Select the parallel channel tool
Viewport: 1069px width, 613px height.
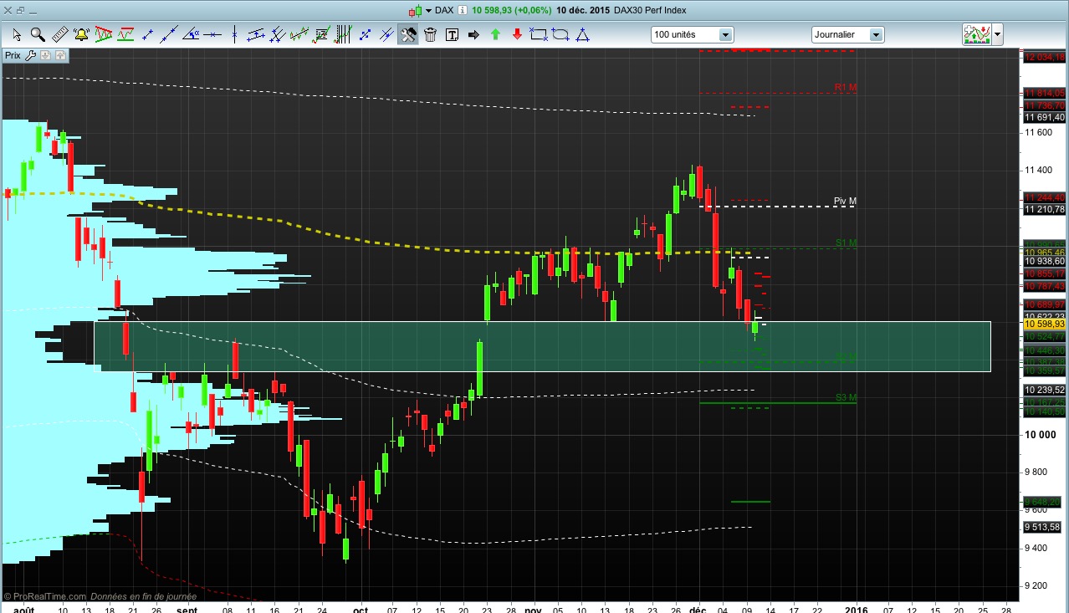point(256,34)
